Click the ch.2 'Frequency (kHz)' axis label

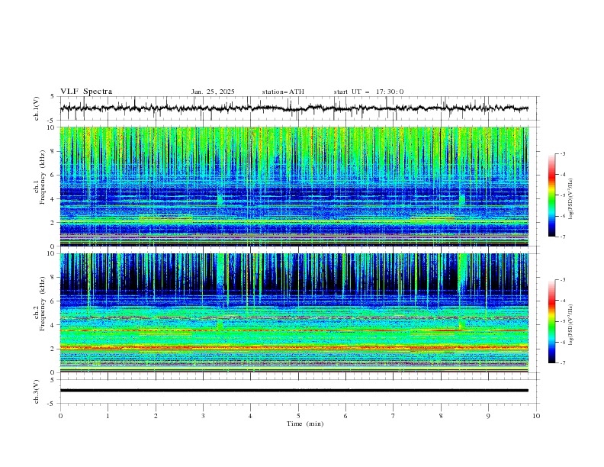click(43, 304)
